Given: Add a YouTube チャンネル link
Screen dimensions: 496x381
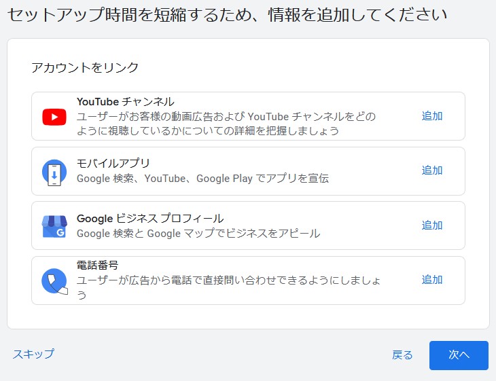Looking at the screenshot, I should click(431, 116).
